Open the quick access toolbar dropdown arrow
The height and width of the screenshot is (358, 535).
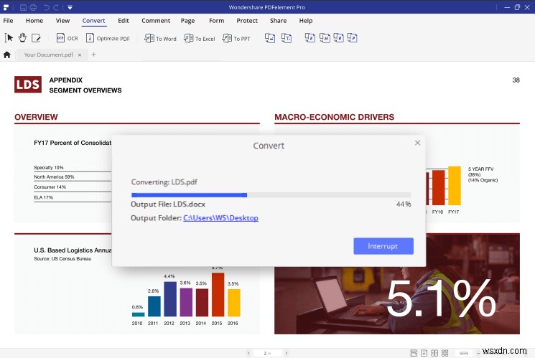click(x=70, y=7)
